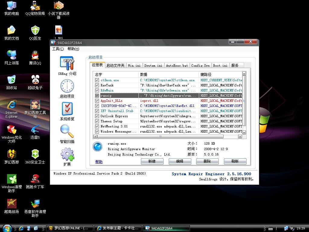
Task: Open the 智能扫描 magnifier icon
Action: point(67,131)
